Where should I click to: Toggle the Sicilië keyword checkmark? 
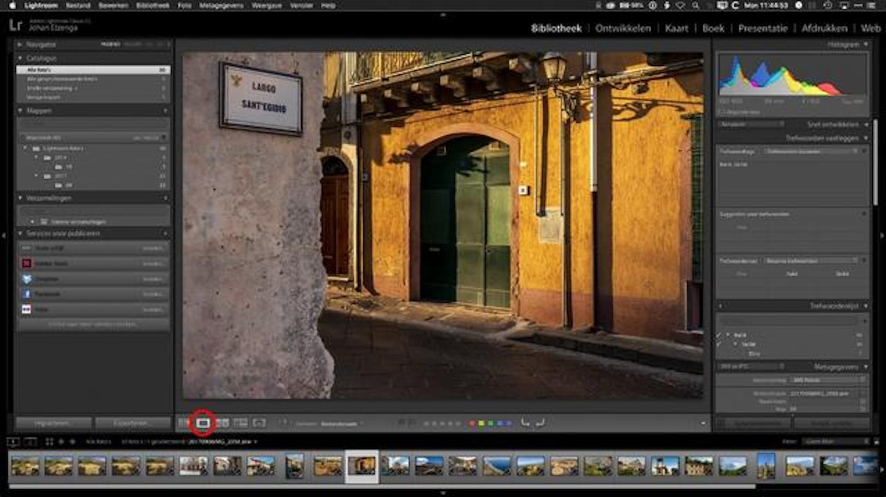tap(719, 344)
